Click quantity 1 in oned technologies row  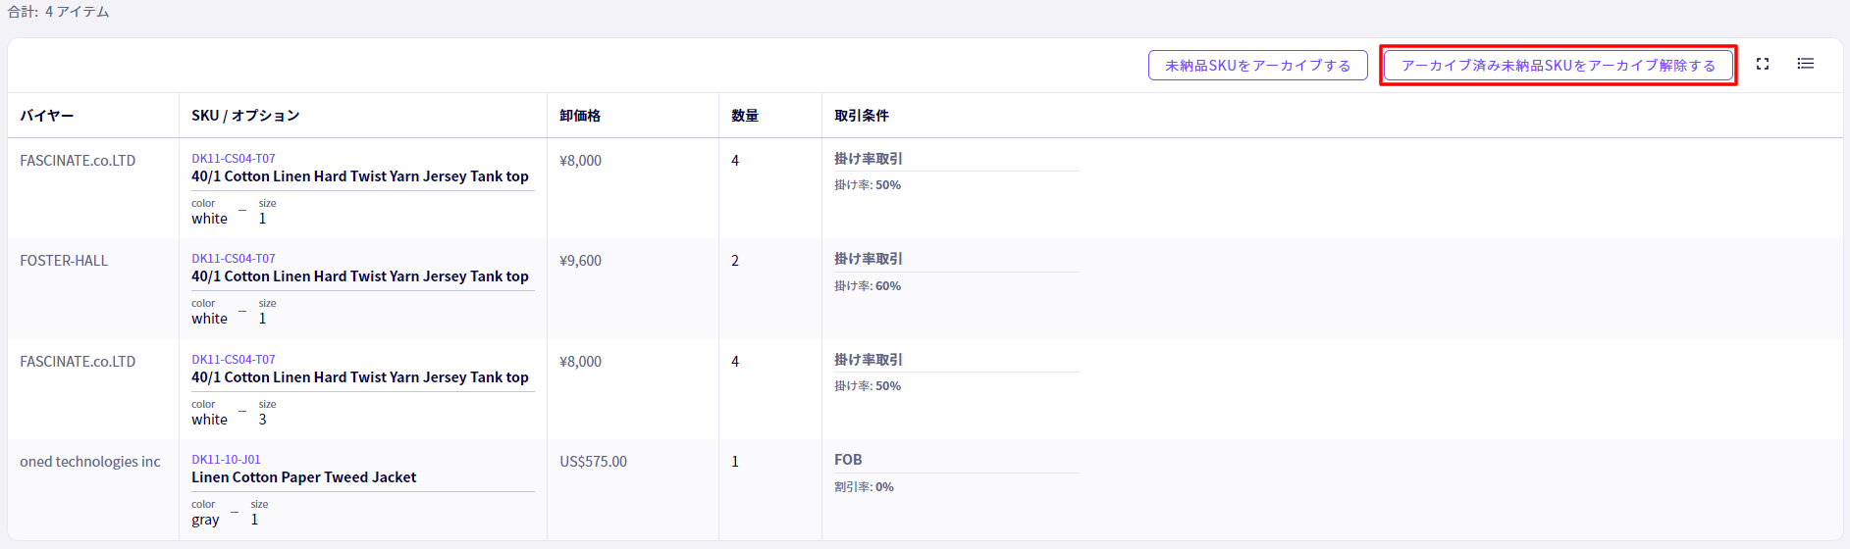(x=735, y=462)
